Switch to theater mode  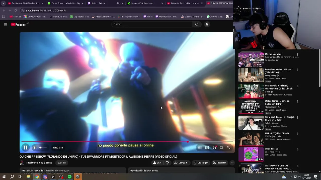coord(222,147)
